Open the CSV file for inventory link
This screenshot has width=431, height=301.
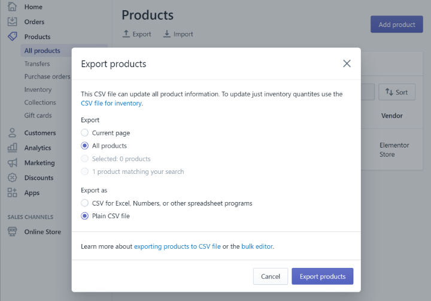click(111, 103)
